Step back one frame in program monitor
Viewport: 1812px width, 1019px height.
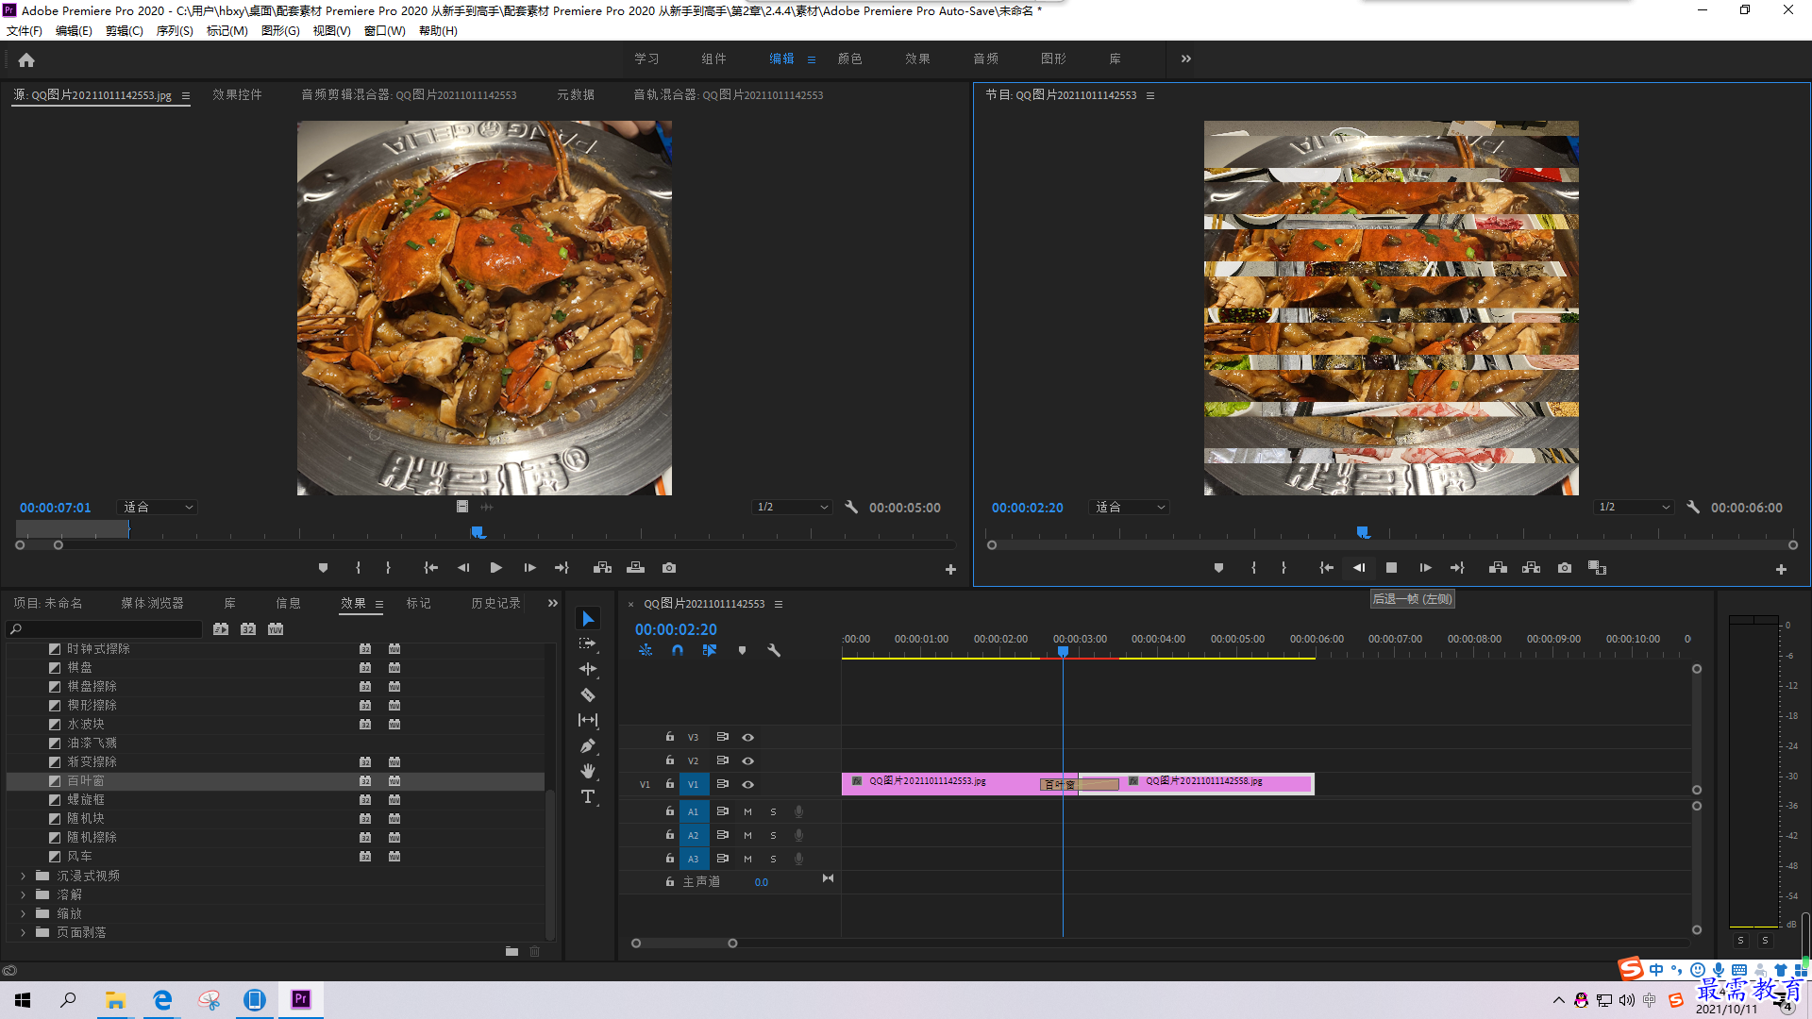tap(1359, 568)
